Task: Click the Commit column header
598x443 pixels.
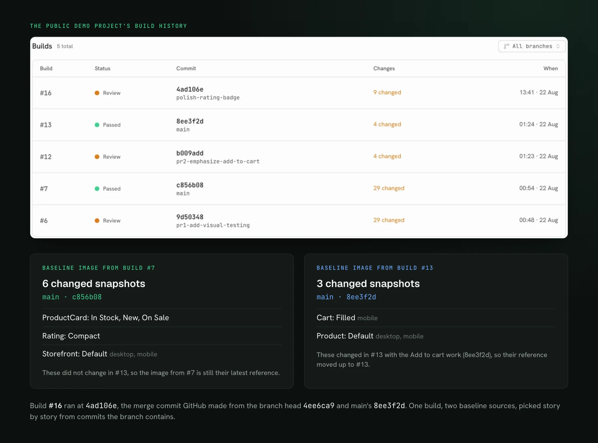Action: (186, 68)
